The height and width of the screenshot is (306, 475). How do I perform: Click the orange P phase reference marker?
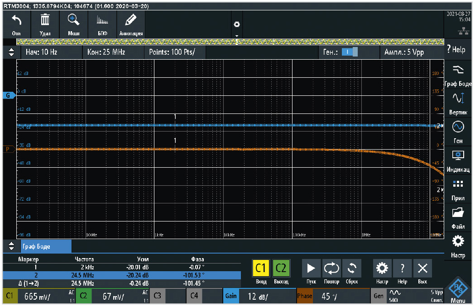[x=9, y=149]
